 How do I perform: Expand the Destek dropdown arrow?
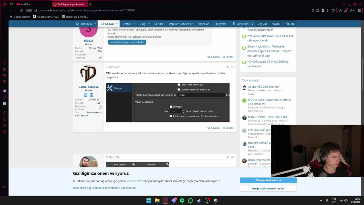(134, 24)
